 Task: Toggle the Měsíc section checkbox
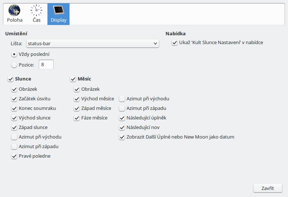(73, 79)
